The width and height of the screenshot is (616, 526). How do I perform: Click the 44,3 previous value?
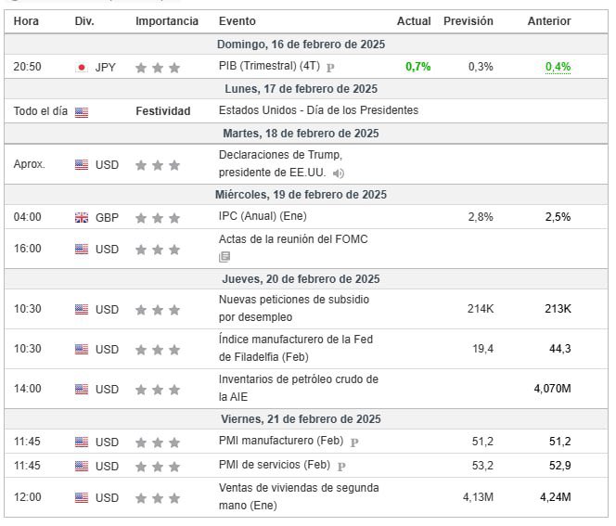pos(559,349)
